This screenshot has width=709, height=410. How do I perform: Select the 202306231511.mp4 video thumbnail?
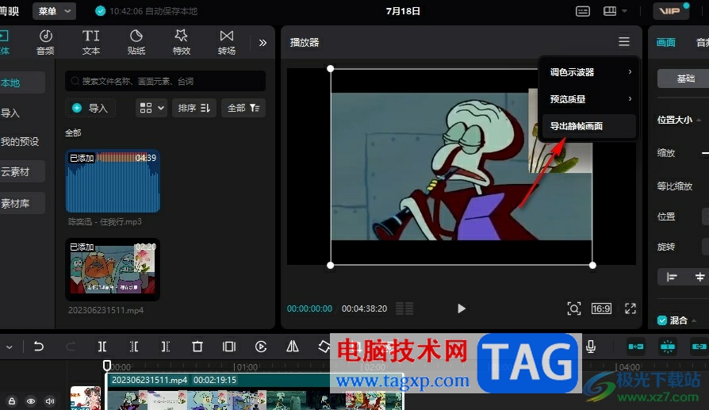coord(113,269)
